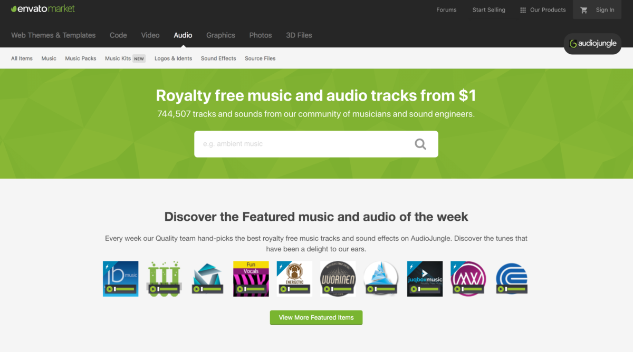The image size is (633, 352).
Task: Click View More Featured Items button
Action: coord(316,317)
